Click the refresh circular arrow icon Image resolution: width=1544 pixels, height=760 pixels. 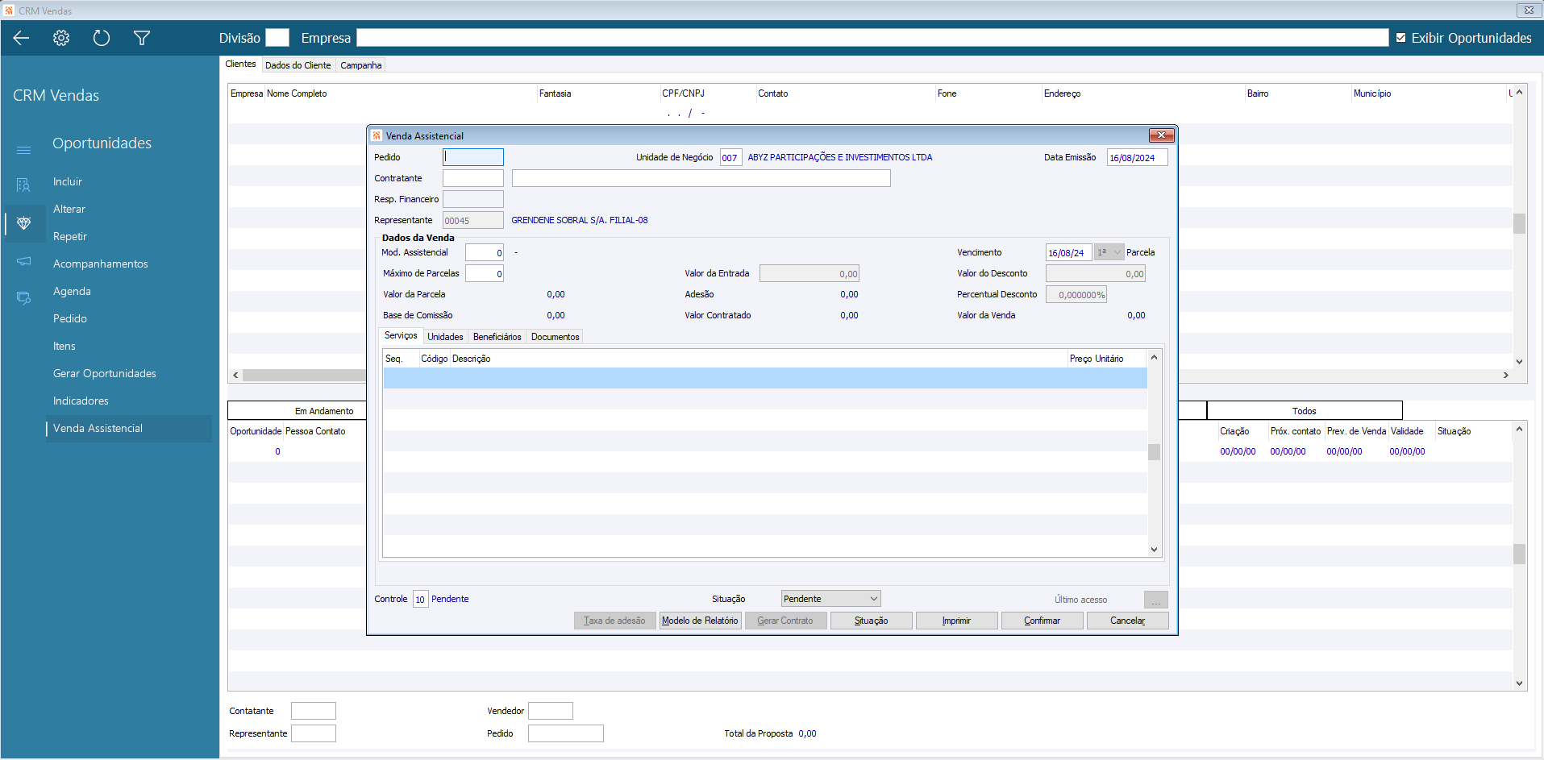pos(102,38)
